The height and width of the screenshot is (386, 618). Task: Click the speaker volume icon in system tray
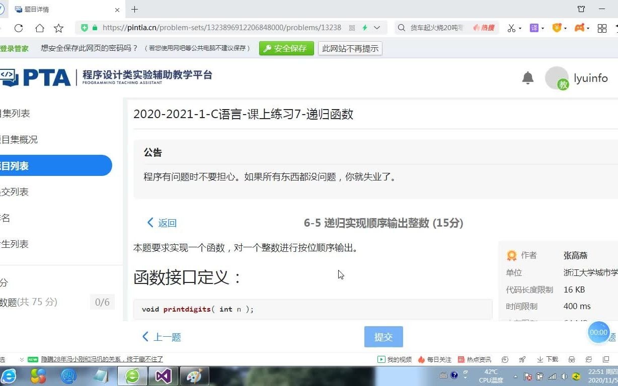point(564,376)
